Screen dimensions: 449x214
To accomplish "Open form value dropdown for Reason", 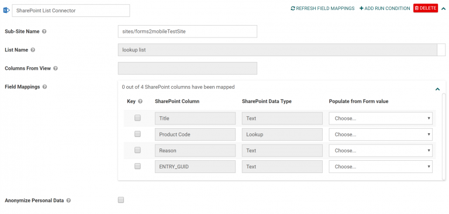I will (381, 150).
